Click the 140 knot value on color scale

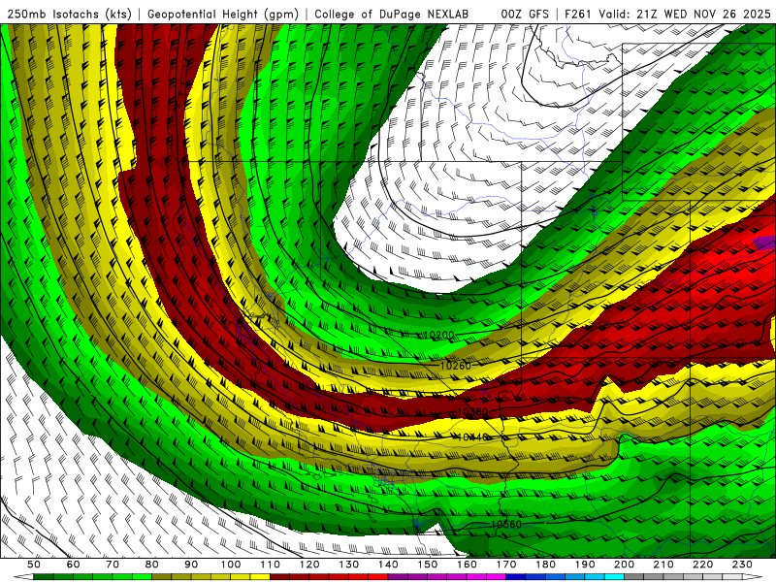pyautogui.click(x=388, y=565)
